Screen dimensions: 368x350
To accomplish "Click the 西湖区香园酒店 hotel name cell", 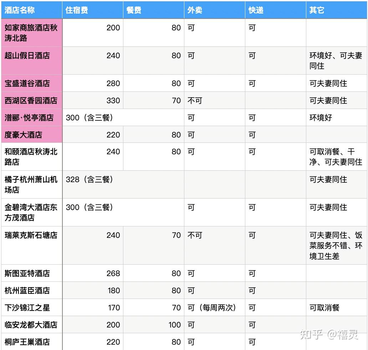I will coord(32,100).
